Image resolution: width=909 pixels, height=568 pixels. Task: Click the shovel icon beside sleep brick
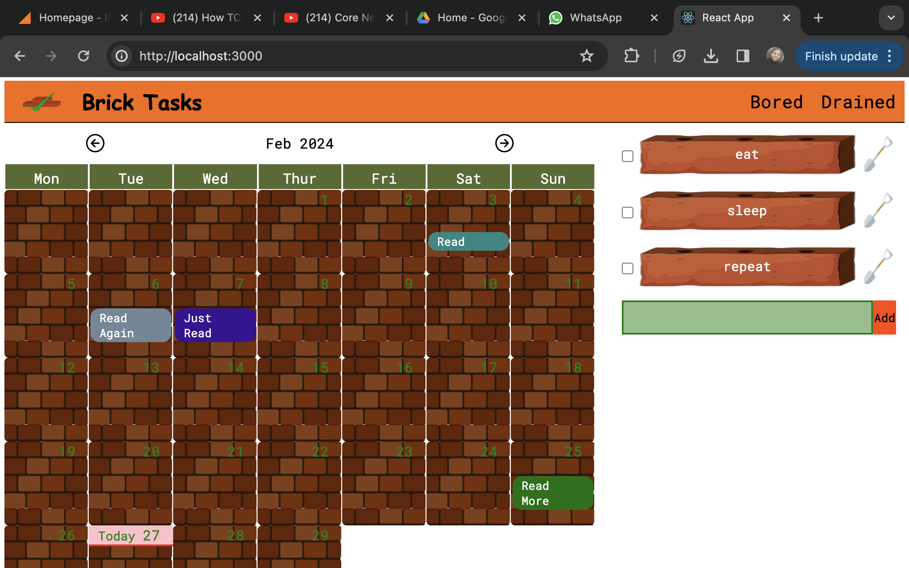tap(878, 210)
